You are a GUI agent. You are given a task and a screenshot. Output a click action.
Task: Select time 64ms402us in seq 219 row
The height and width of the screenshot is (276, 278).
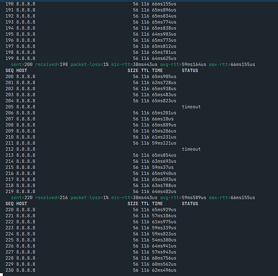164,191
